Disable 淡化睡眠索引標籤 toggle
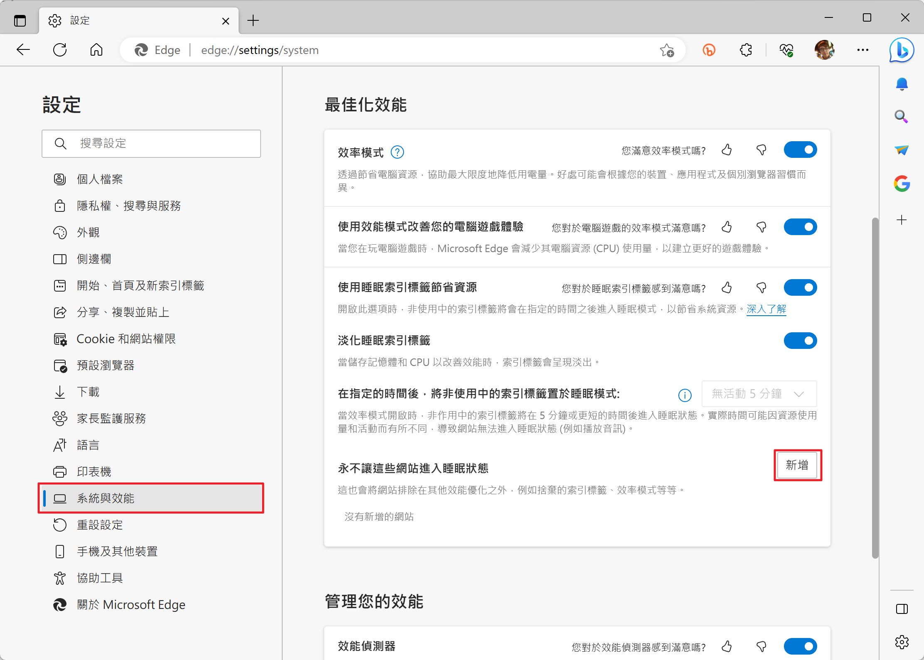924x660 pixels. 800,341
